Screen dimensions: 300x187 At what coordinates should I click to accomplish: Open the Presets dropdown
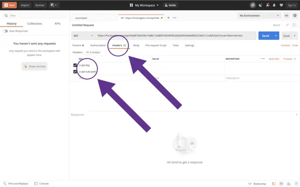pyautogui.click(x=290, y=59)
